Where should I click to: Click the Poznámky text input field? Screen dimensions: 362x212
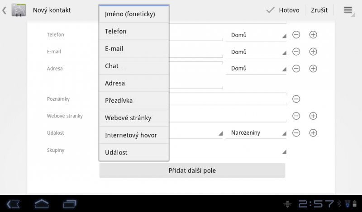tap(228, 99)
